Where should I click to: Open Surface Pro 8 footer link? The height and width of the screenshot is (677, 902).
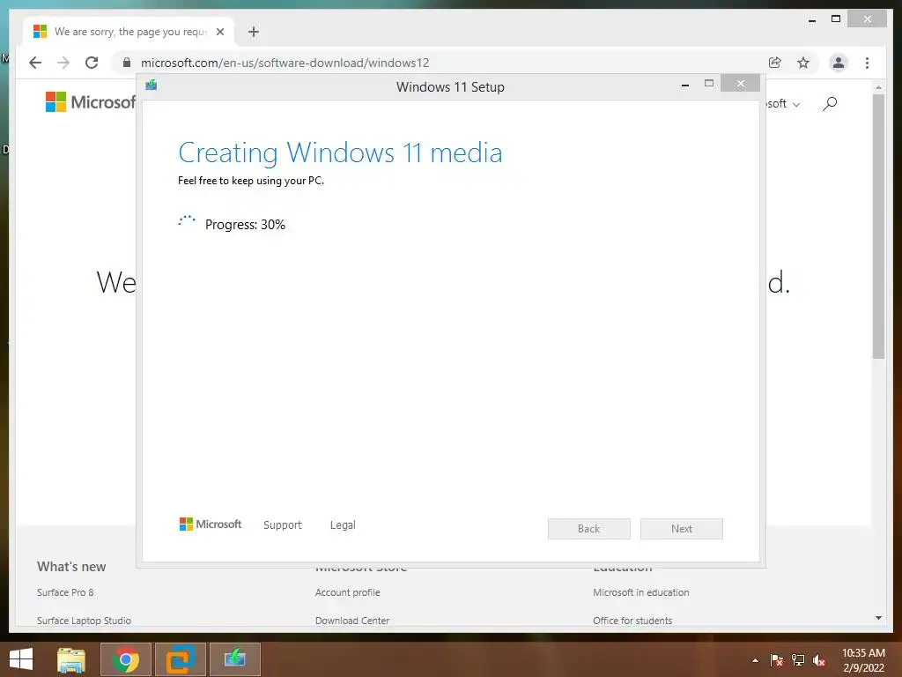pos(65,592)
